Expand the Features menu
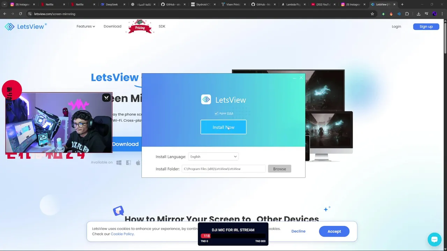Image resolution: width=447 pixels, height=251 pixels. [x=86, y=26]
